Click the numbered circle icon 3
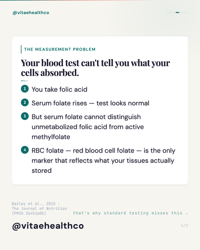Screen dimensions: 200x250 tap(25, 116)
